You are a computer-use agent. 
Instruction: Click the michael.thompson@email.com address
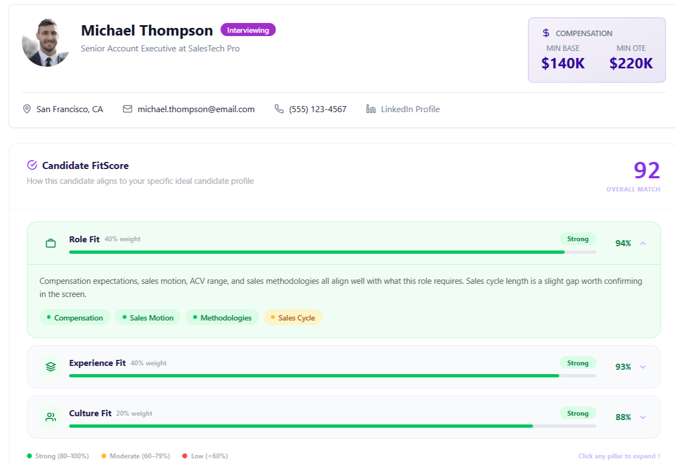click(196, 109)
